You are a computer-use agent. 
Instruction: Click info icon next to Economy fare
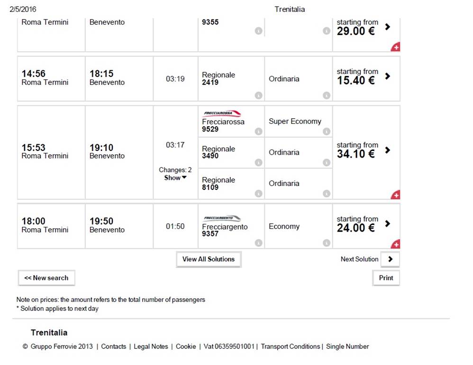(327, 243)
